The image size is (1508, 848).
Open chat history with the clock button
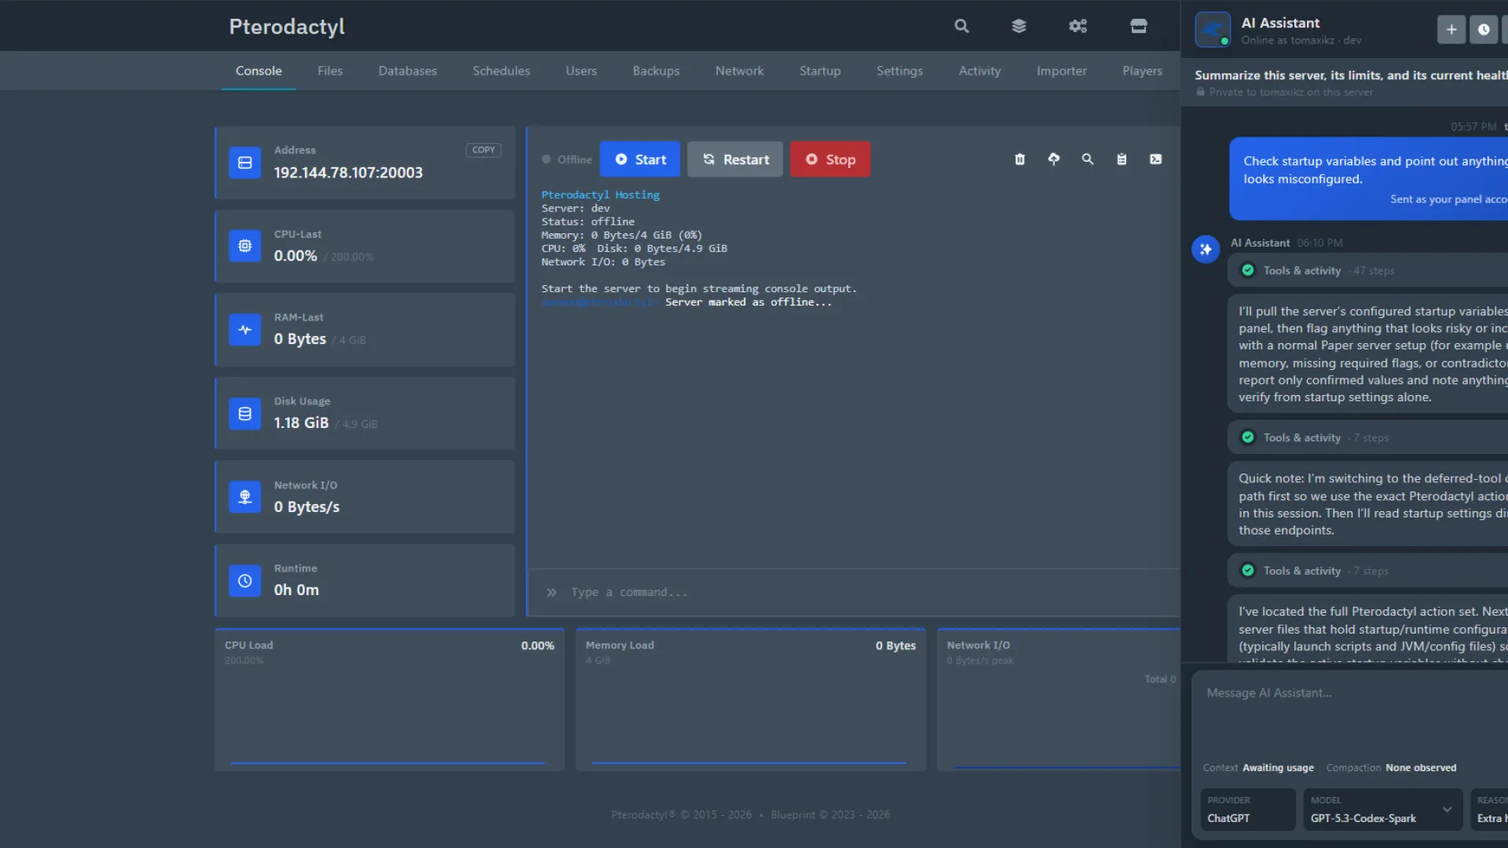(x=1484, y=30)
